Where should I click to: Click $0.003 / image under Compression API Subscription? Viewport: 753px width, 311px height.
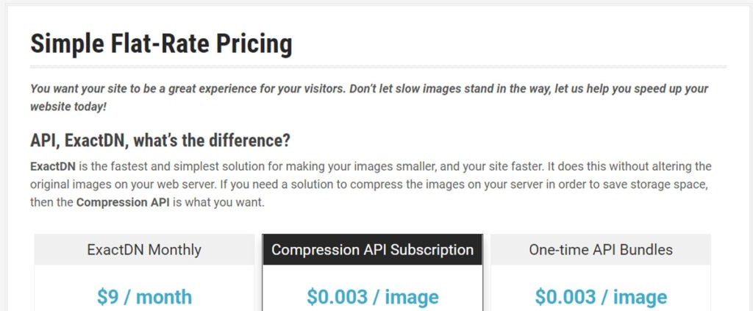[x=372, y=296]
